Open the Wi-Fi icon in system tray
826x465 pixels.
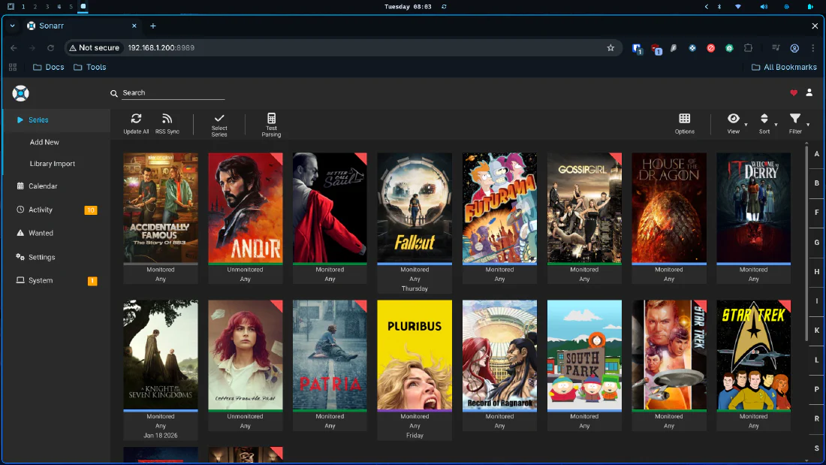pos(738,7)
